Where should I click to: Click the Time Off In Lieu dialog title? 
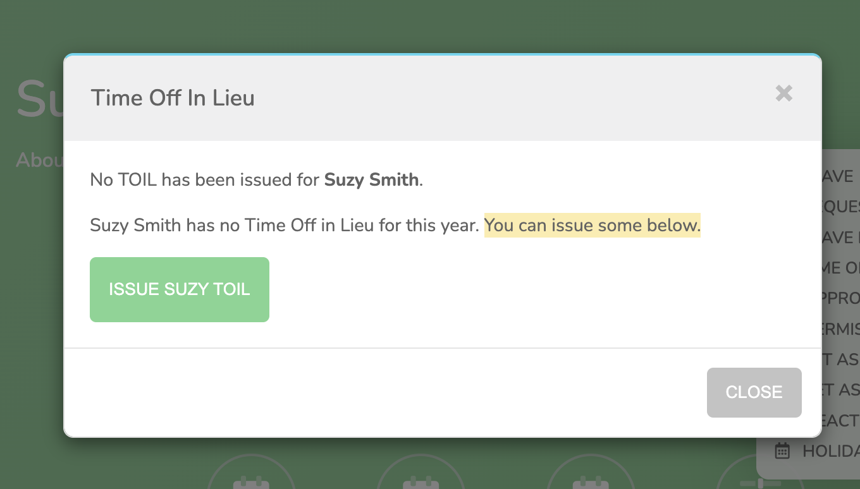pos(173,98)
